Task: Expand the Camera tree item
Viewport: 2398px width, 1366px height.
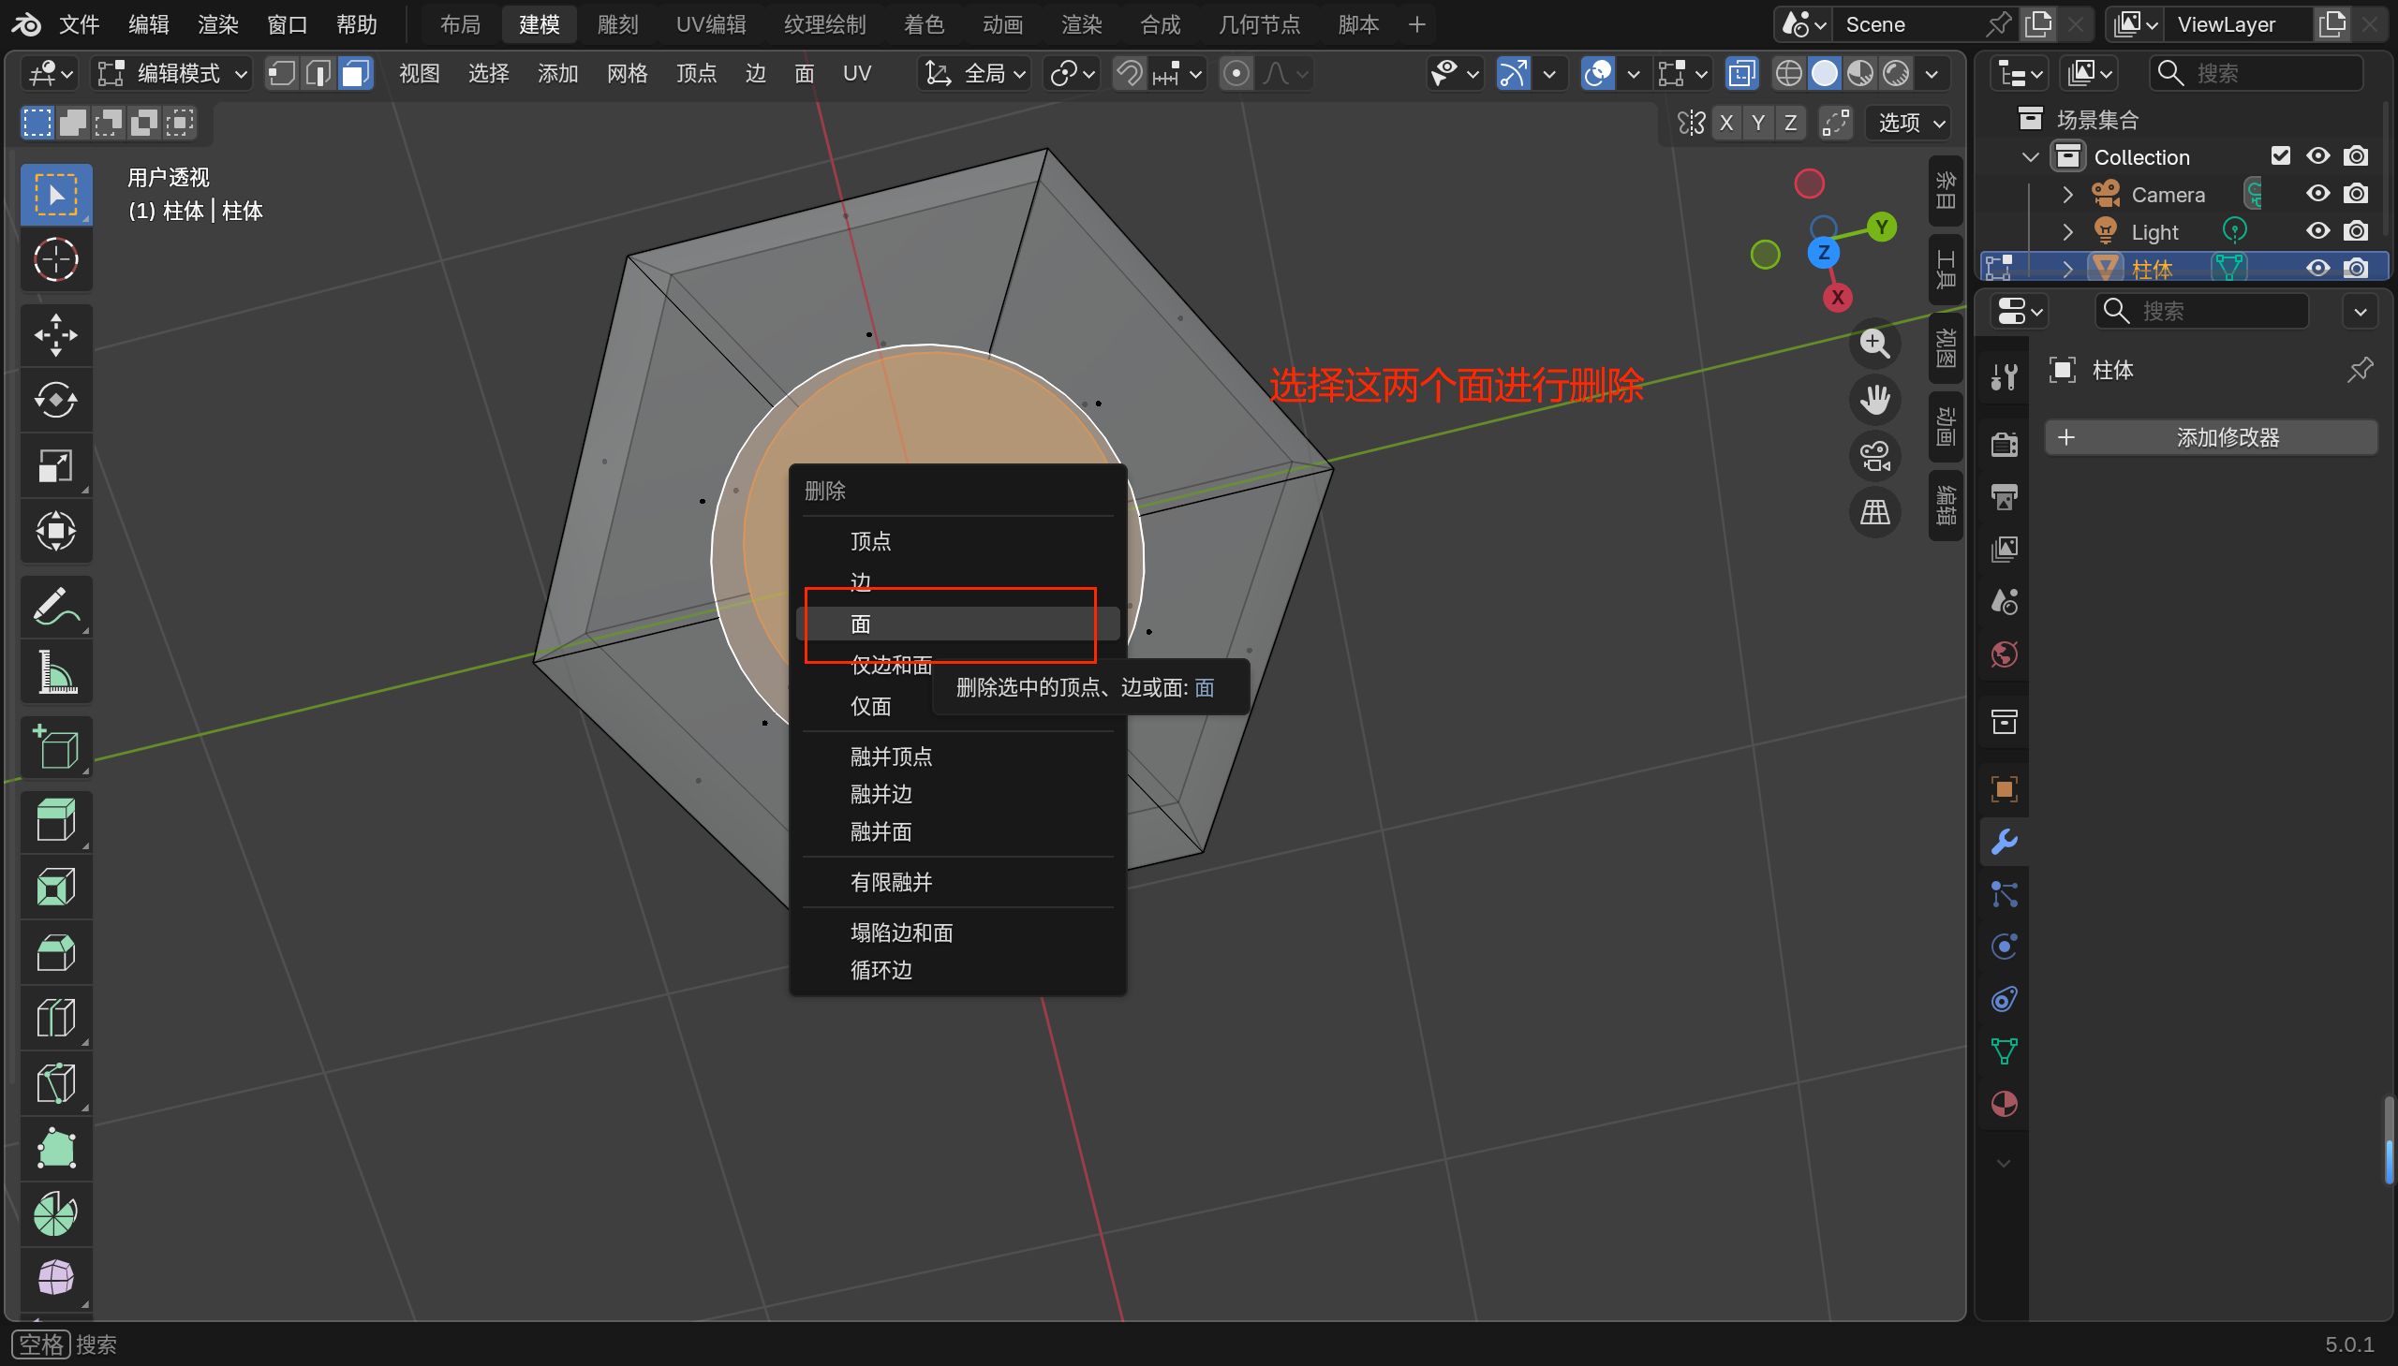Action: [x=2066, y=194]
